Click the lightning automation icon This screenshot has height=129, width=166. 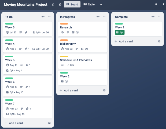point(164,4)
